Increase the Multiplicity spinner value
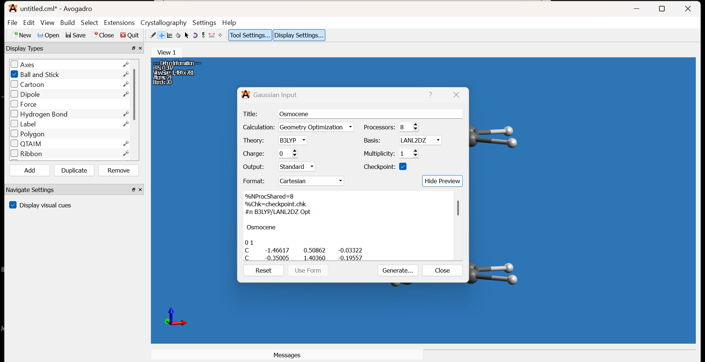705x362 pixels. point(416,151)
